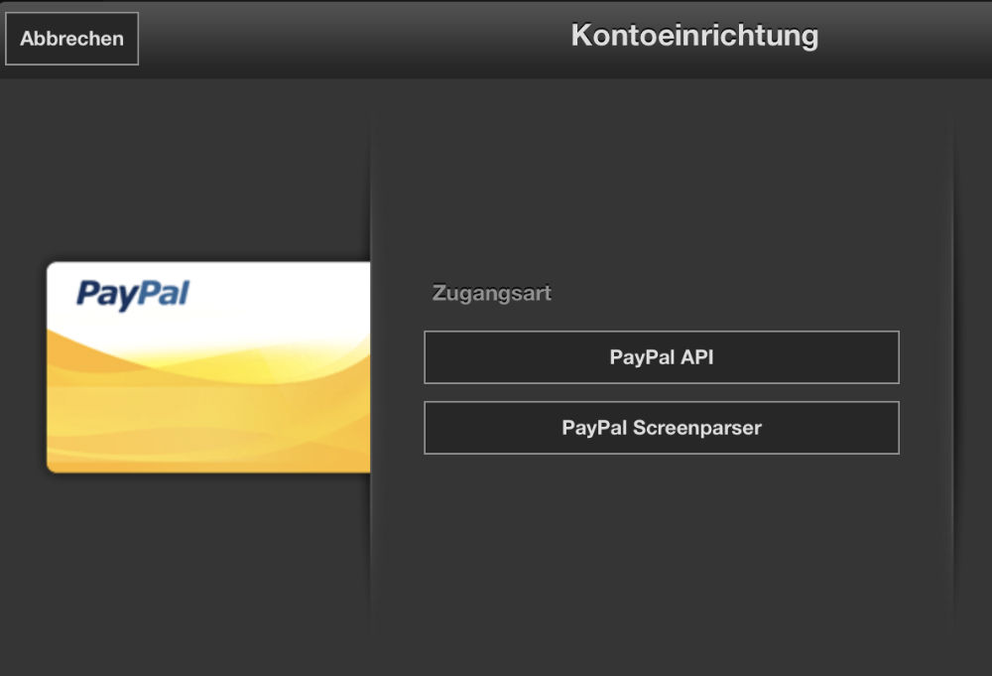Screen dimensions: 992x676
Task: Click the PayPal logo on card
Action: pos(133,295)
